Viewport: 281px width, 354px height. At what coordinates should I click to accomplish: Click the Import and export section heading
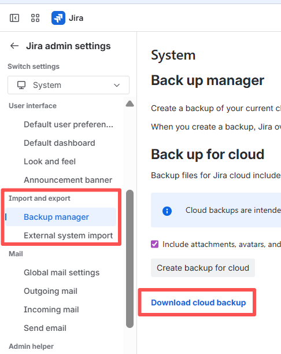click(39, 198)
